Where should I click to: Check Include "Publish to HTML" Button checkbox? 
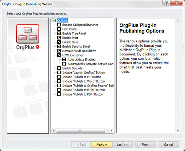point(59,90)
